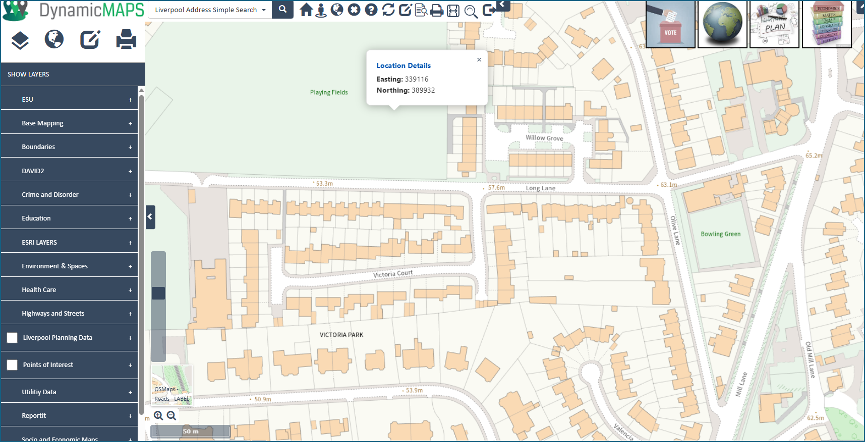Click the top toolbar globe icon

coord(337,10)
